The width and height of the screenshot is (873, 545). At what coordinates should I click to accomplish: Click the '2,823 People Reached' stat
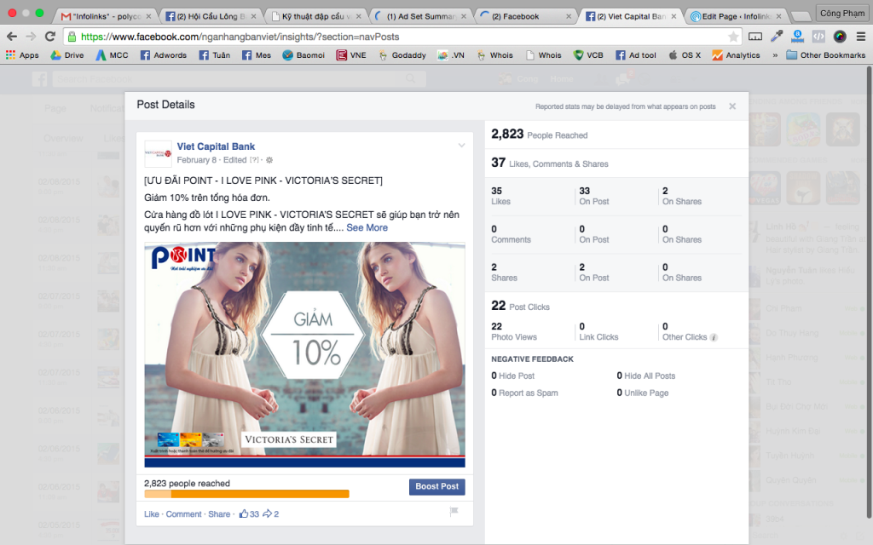pos(539,135)
